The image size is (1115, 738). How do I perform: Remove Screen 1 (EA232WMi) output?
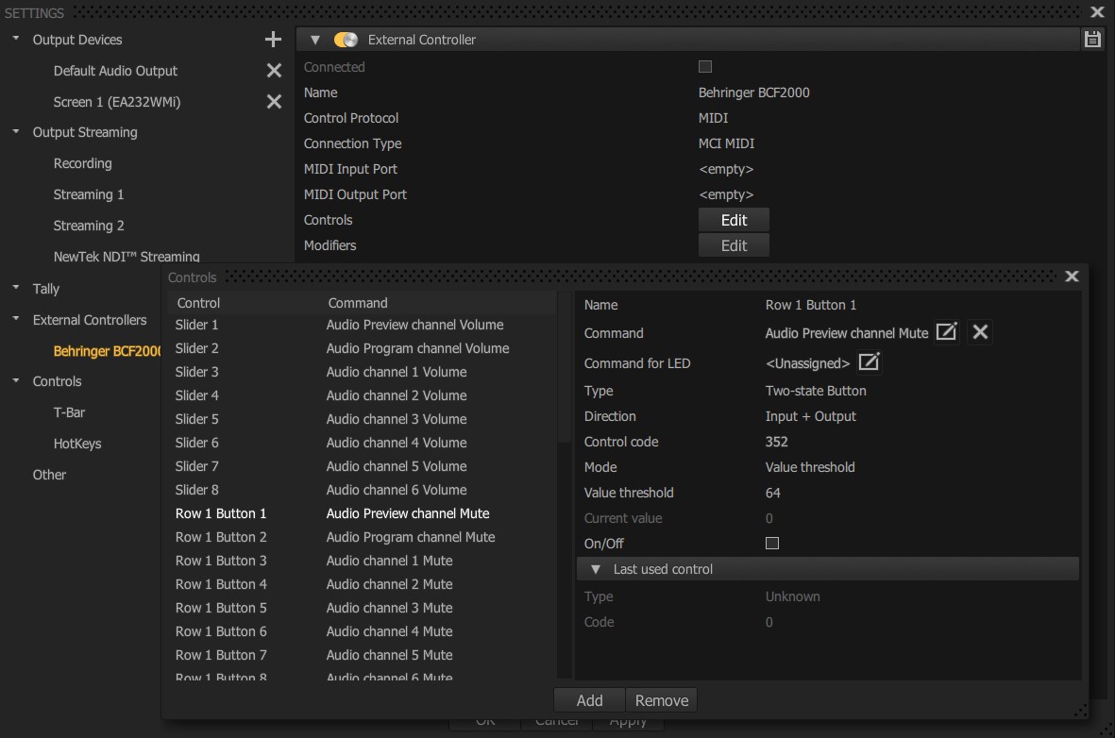point(274,102)
